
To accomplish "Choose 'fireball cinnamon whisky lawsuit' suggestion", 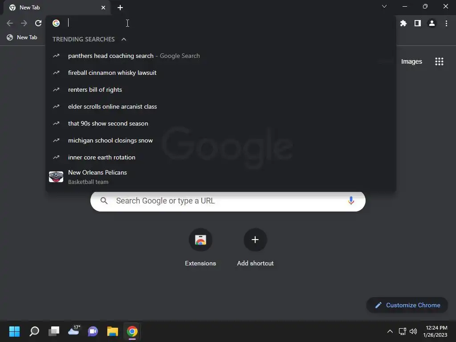I will click(x=221, y=73).
